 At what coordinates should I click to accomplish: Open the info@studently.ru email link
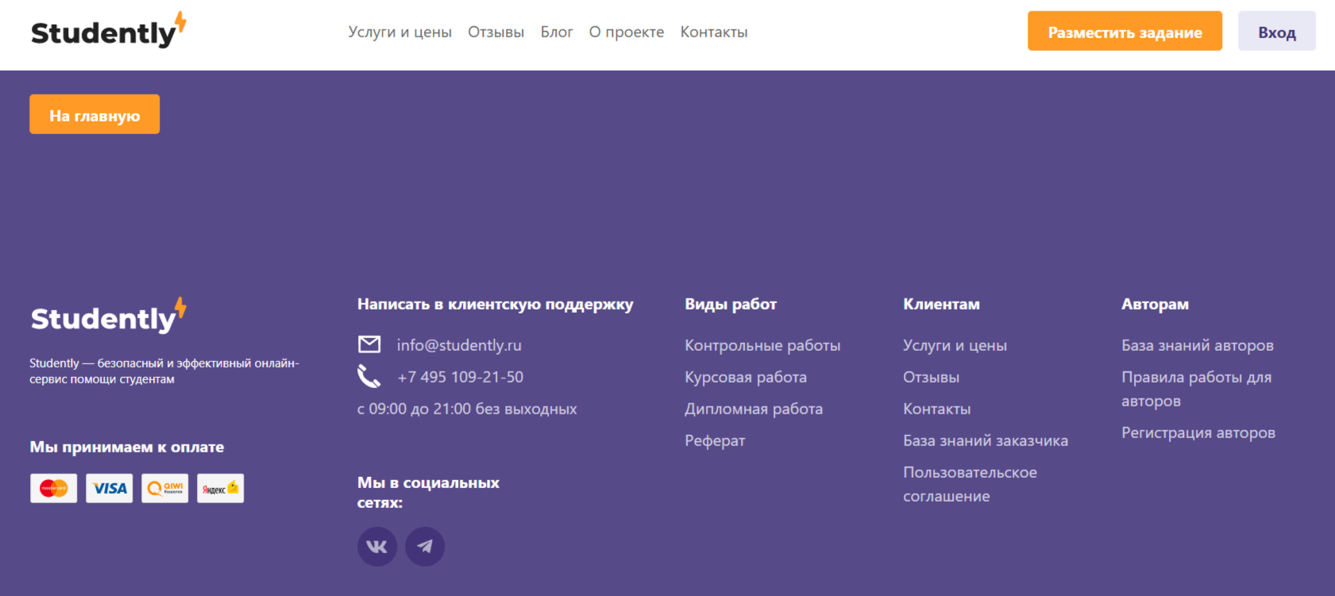coord(459,345)
